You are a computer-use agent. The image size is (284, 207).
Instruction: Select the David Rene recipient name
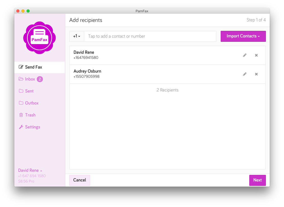pos(84,53)
